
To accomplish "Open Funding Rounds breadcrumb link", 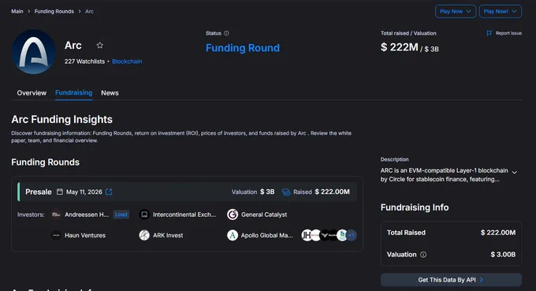I will (x=54, y=11).
